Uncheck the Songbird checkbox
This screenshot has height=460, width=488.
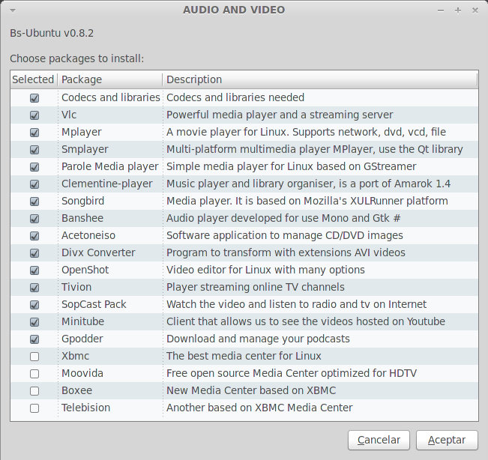pyautogui.click(x=34, y=202)
